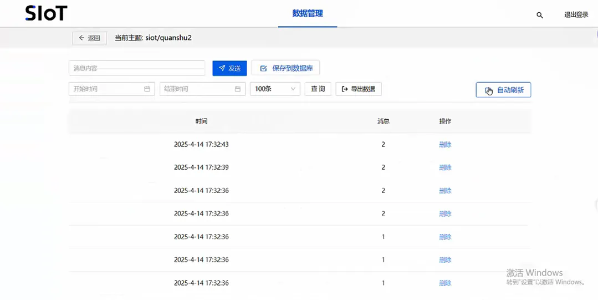Click 保存到数据库 button
This screenshot has width=598, height=300.
click(285, 68)
